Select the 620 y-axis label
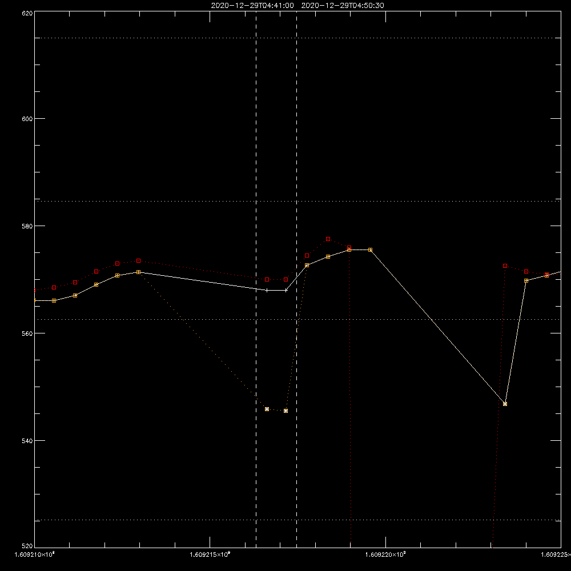Screen dimensions: 571x571 coord(27,13)
